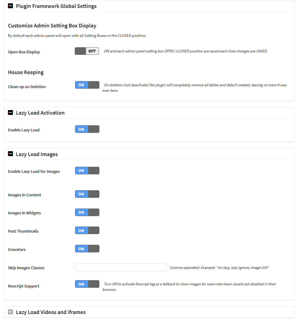This screenshot has width=297, height=321.
Task: Collapse Lazy Load Images minus icon
Action: point(10,154)
